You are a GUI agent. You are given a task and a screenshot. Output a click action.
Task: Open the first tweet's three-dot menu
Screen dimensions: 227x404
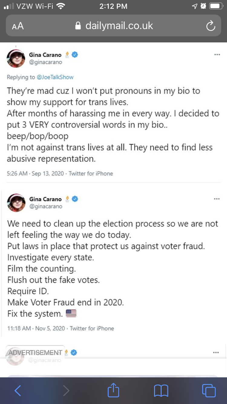[x=217, y=55]
